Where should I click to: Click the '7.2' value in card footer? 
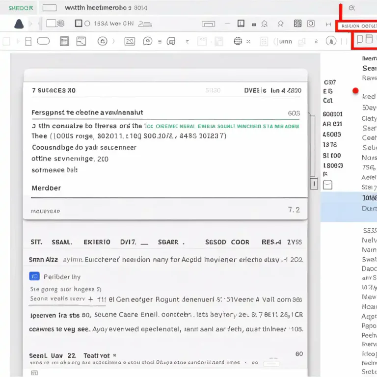coord(294,210)
